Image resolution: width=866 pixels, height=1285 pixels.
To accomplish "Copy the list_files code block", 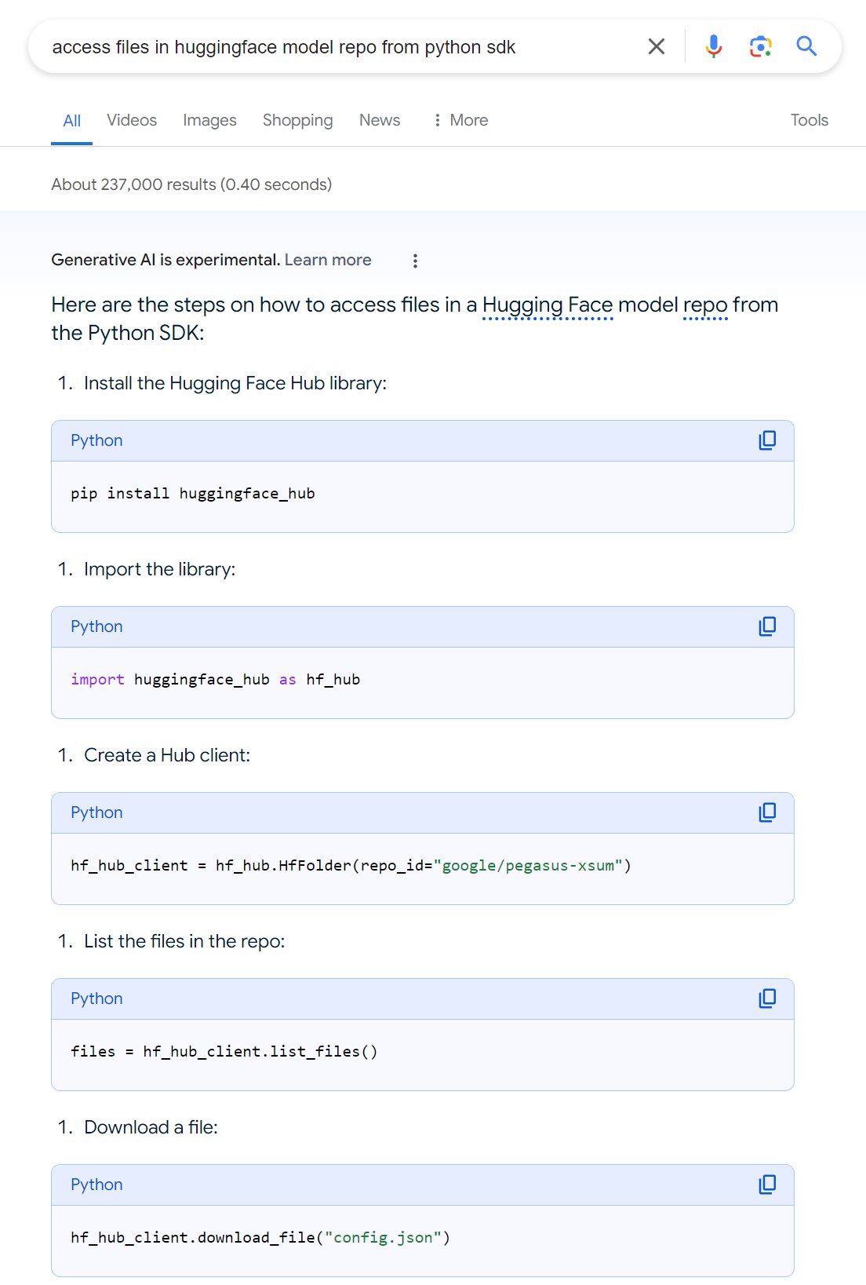I will click(767, 998).
